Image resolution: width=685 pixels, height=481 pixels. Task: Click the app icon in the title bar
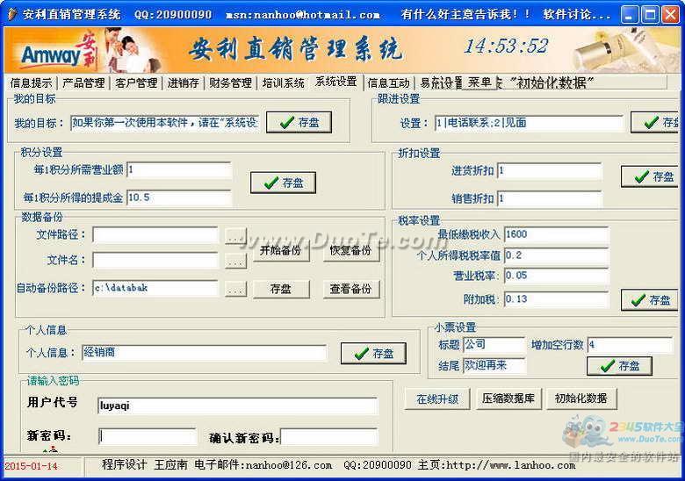pos(11,14)
